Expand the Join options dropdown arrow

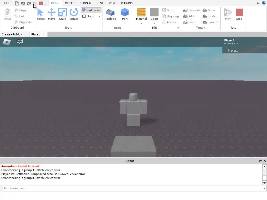click(x=99, y=16)
